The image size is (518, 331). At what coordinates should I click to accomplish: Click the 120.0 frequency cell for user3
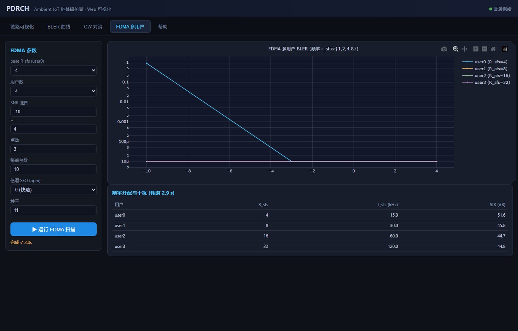[393, 246]
